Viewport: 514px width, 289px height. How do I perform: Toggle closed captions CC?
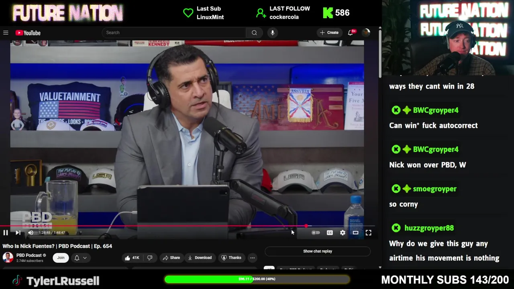click(x=330, y=233)
